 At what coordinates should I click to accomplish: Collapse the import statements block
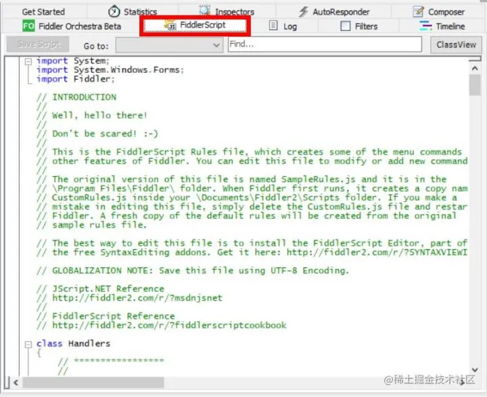click(28, 61)
